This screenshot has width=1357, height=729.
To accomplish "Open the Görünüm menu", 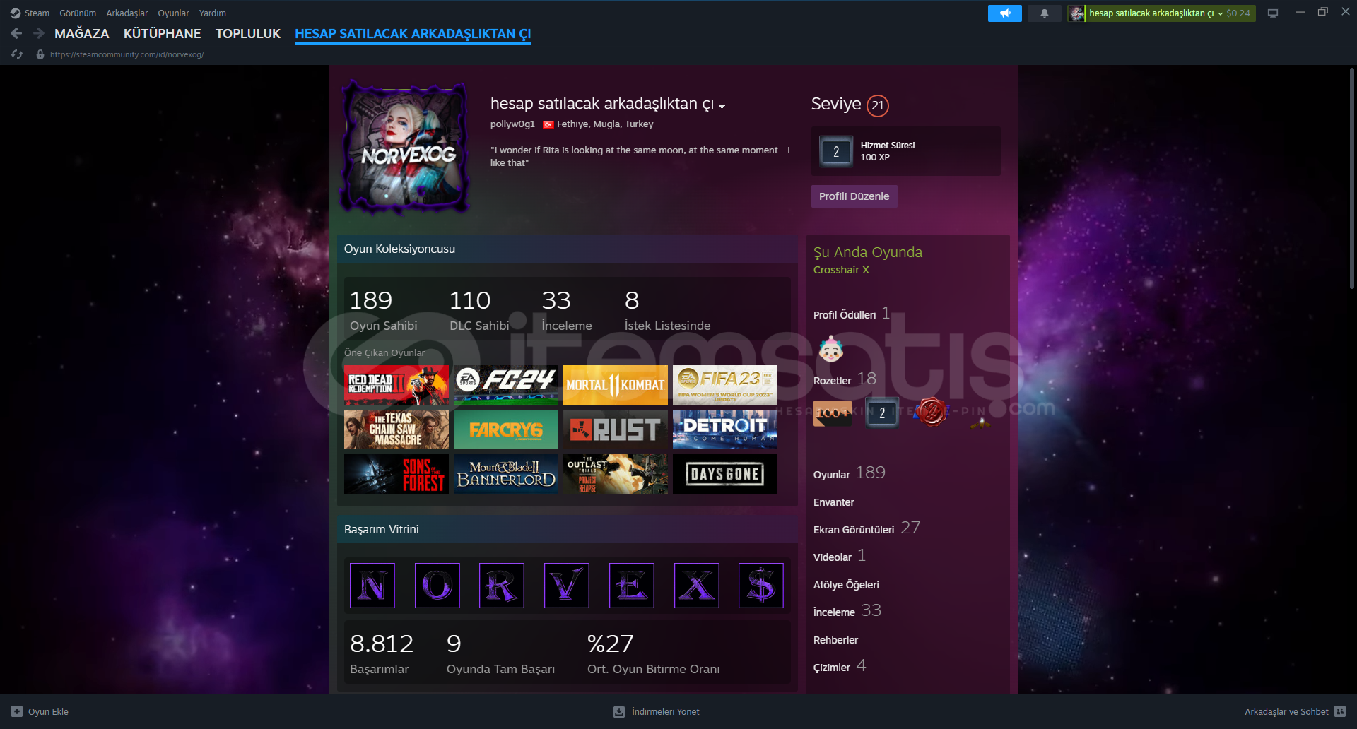I will click(78, 13).
